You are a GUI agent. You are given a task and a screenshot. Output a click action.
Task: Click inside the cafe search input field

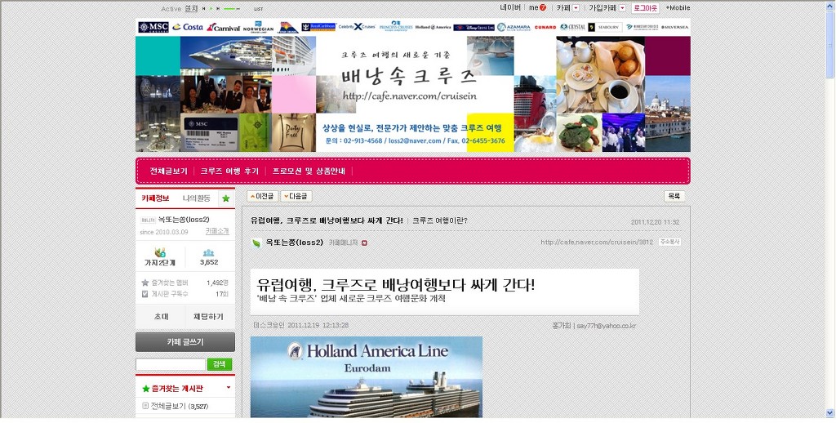[x=171, y=364]
